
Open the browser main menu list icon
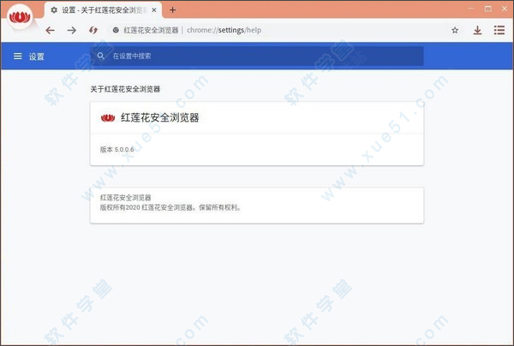coord(499,30)
